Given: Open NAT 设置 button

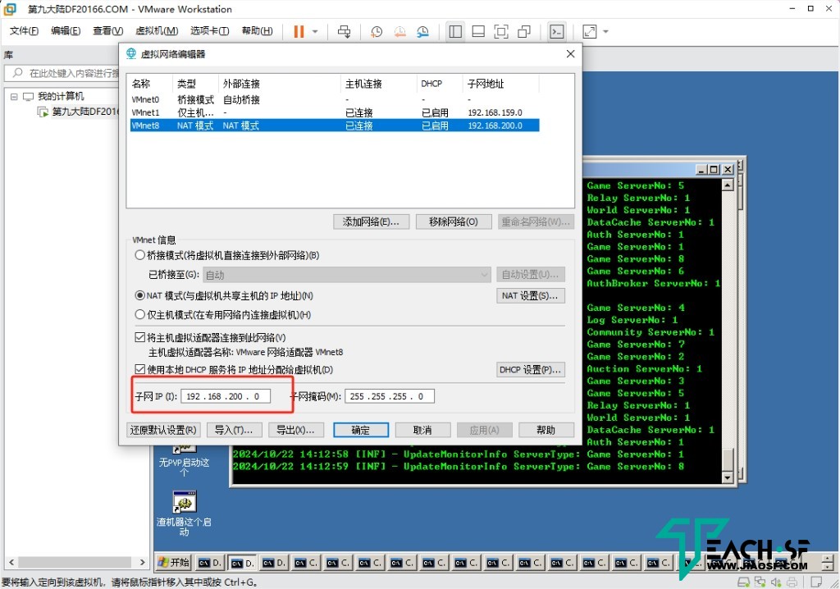Looking at the screenshot, I should point(531,296).
